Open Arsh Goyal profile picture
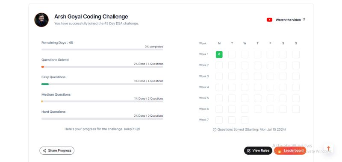The image size is (342, 162). coord(41,20)
